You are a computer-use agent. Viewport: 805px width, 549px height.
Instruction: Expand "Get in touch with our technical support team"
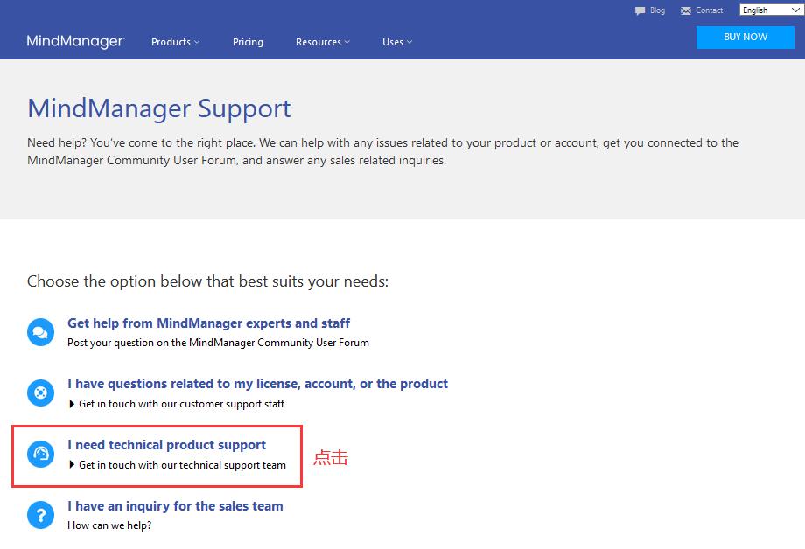[x=181, y=465]
